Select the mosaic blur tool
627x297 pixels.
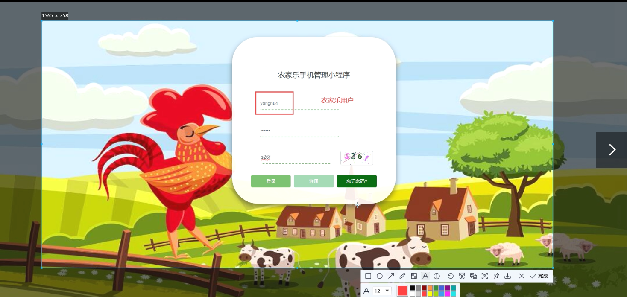coord(414,276)
